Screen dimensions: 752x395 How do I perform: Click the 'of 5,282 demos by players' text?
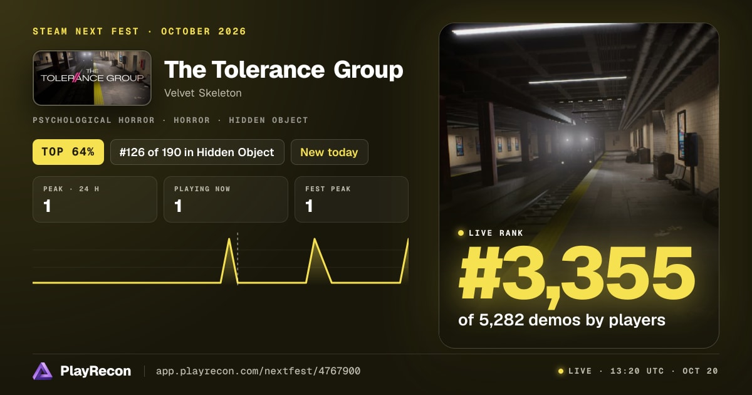pyautogui.click(x=561, y=320)
